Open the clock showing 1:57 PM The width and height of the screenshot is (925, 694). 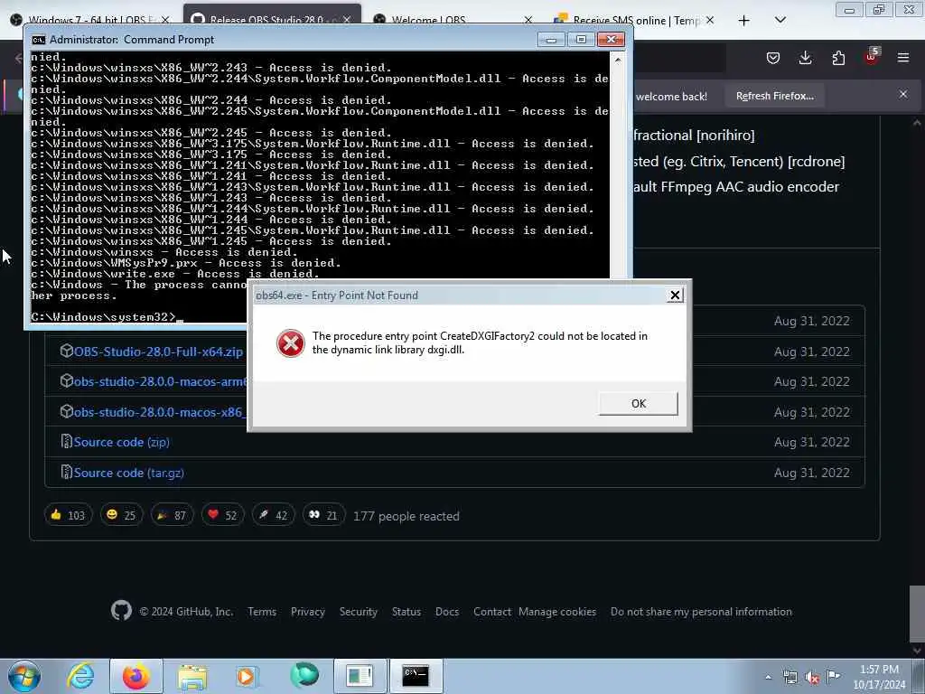click(879, 677)
